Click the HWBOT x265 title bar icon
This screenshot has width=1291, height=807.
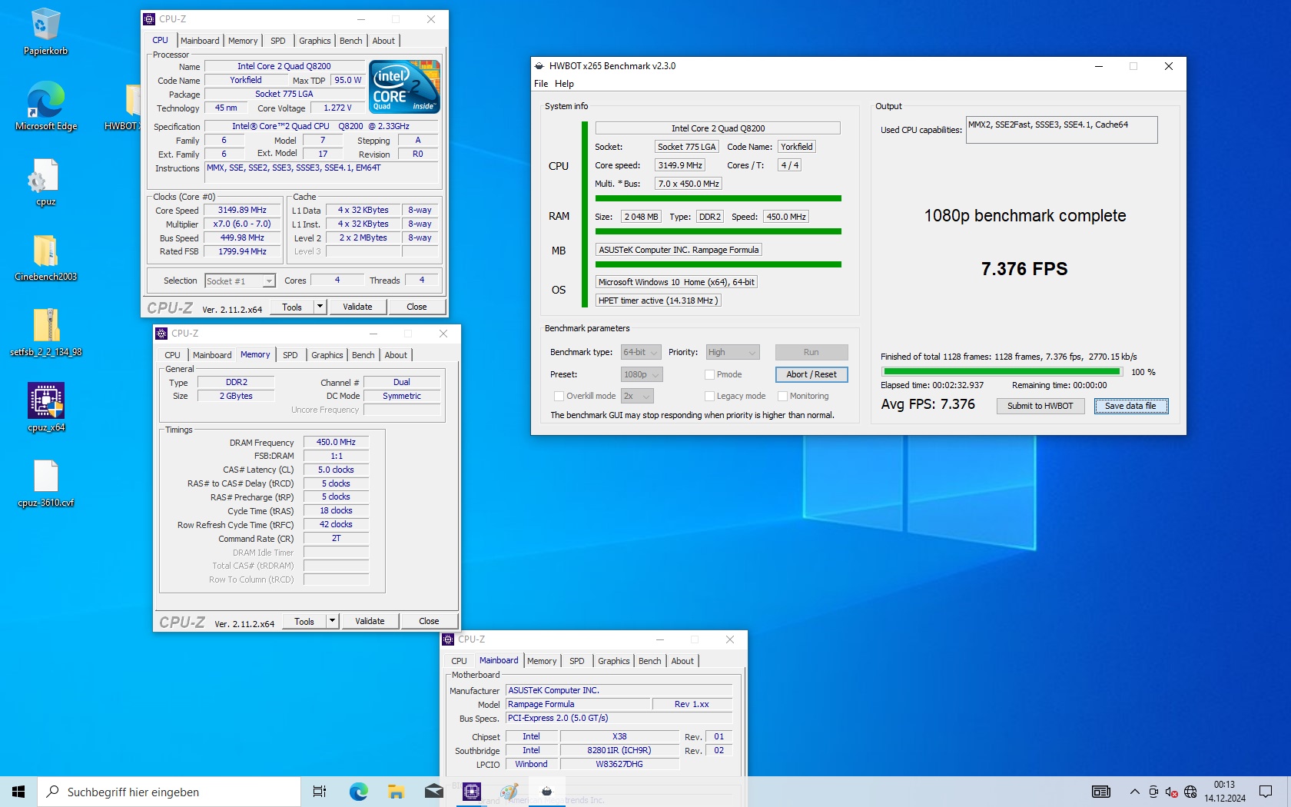539,66
